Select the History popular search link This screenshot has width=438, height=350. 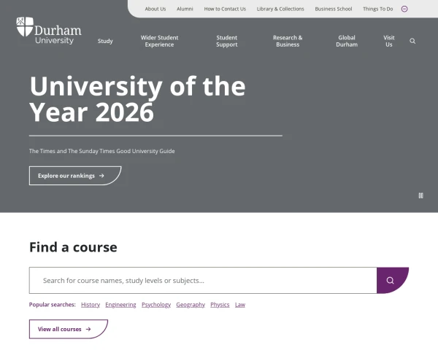coord(91,305)
